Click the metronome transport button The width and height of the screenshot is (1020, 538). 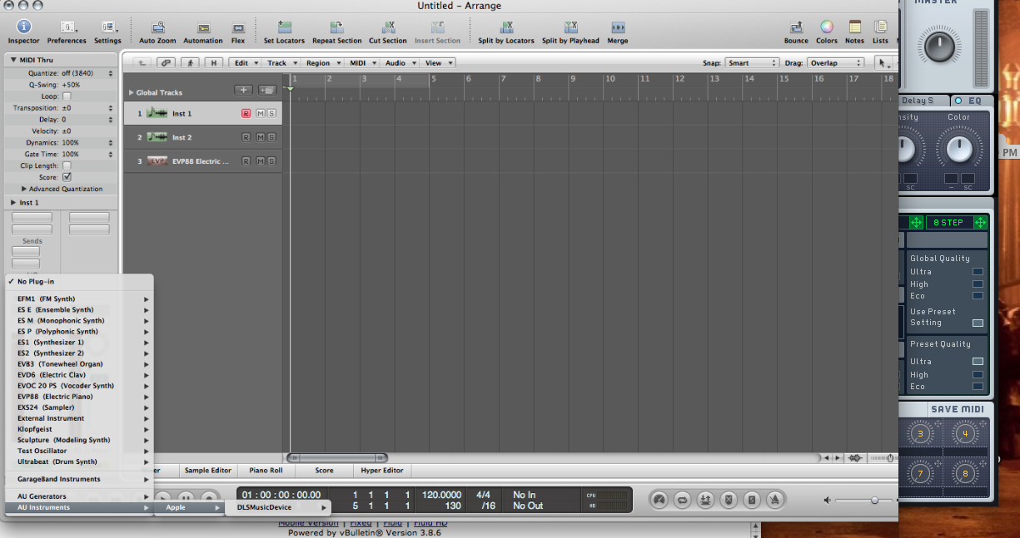pyautogui.click(x=774, y=500)
